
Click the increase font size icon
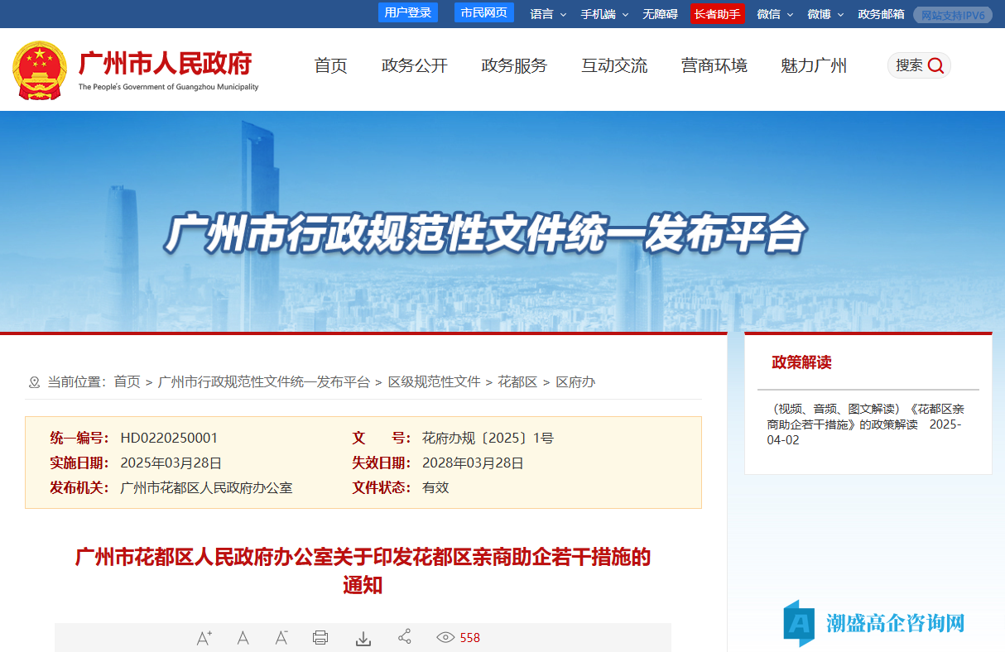tap(204, 637)
